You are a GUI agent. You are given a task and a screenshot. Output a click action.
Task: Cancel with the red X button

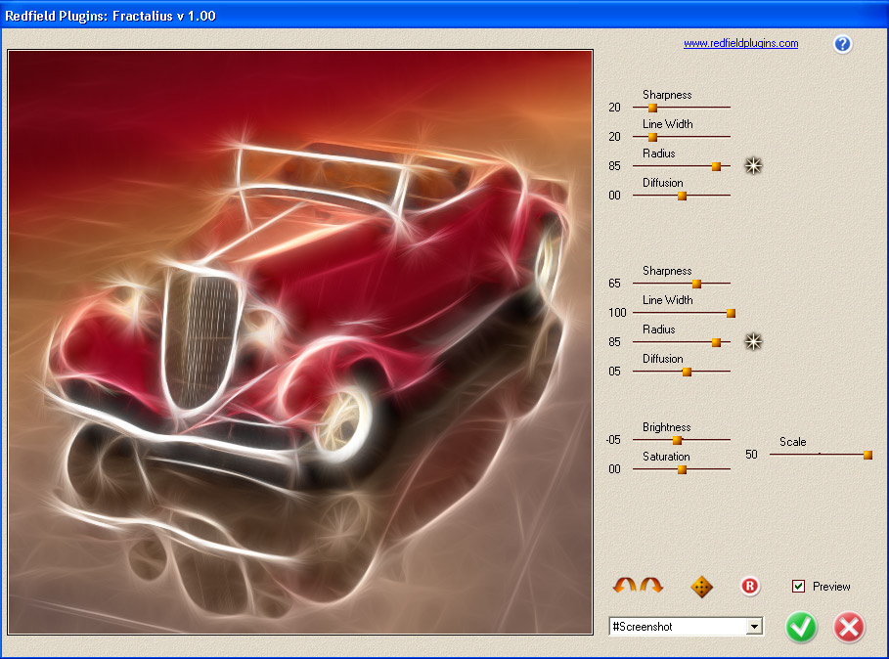click(849, 627)
